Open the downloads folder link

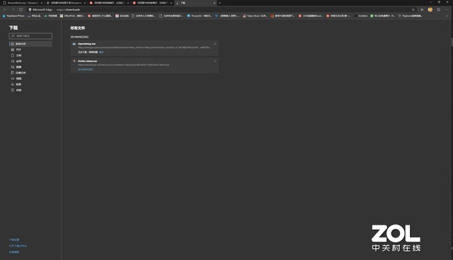[x=18, y=246]
